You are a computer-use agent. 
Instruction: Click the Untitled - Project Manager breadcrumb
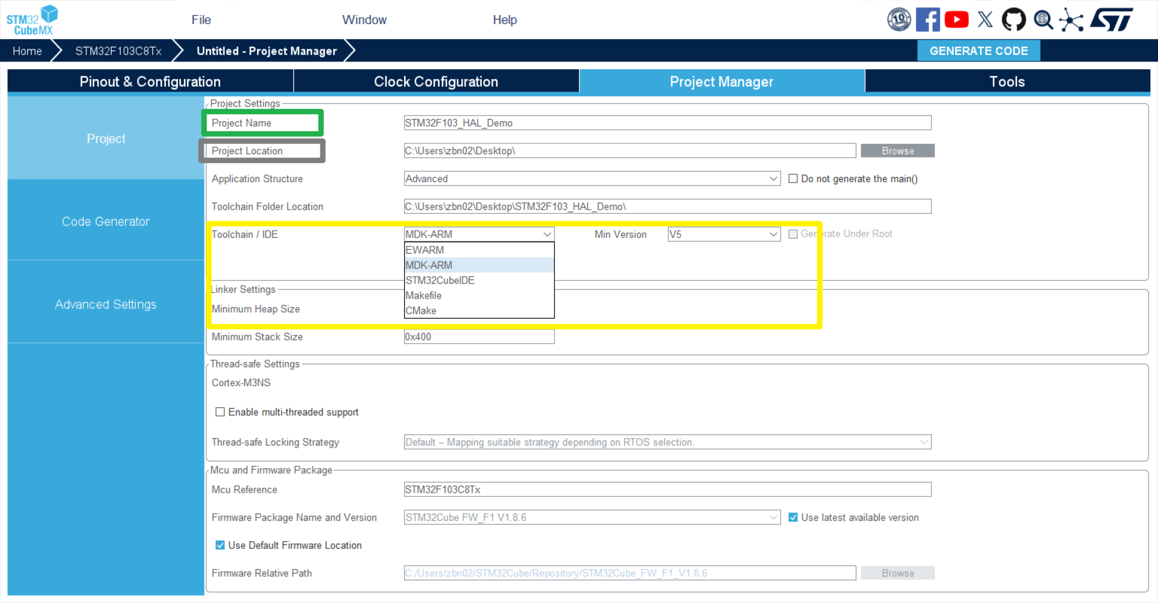267,51
